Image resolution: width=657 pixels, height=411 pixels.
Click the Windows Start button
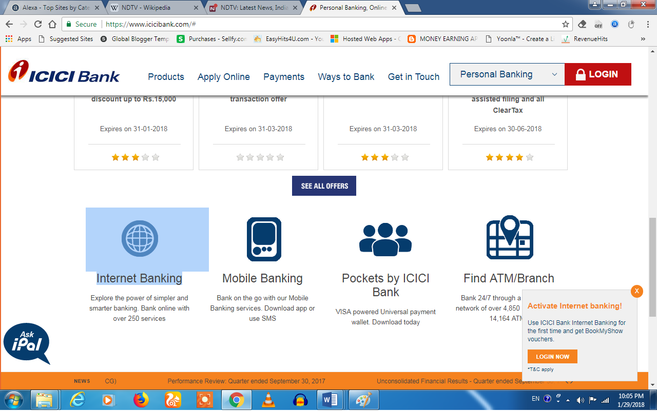14,400
